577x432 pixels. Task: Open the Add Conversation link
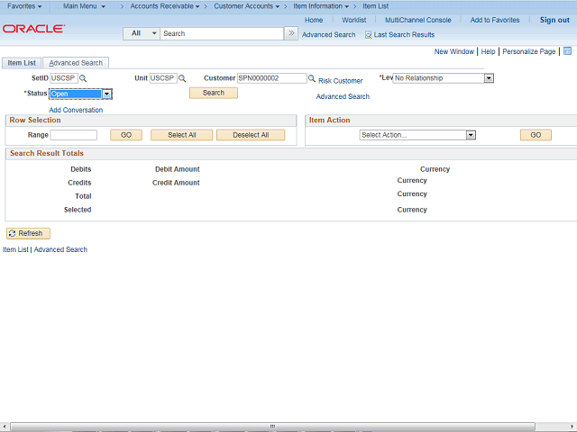[x=76, y=110]
